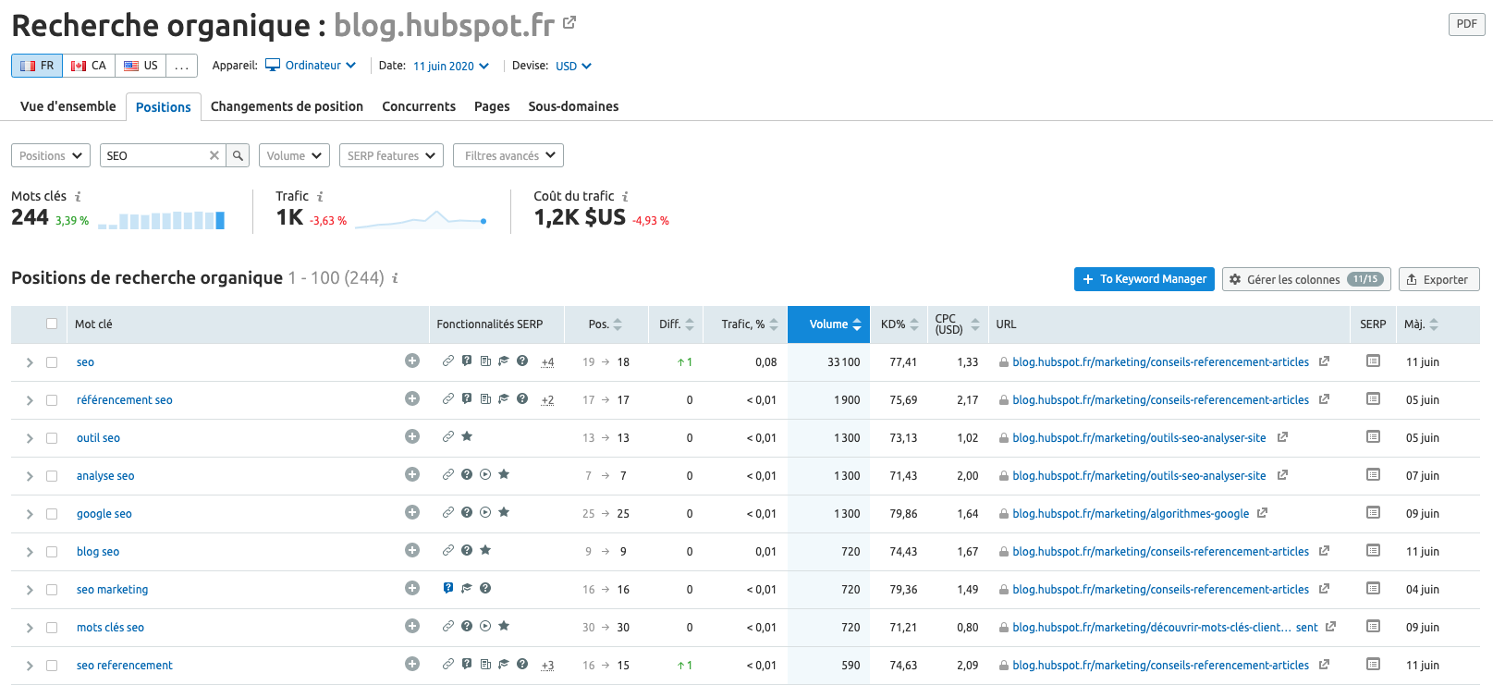Open Gérer les colonnes settings
The image size is (1493, 685).
pos(1306,279)
